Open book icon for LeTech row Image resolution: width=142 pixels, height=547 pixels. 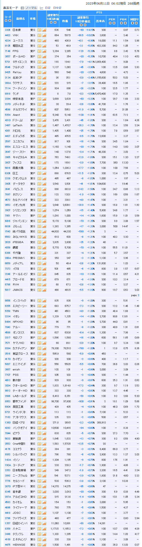pos(40,125)
